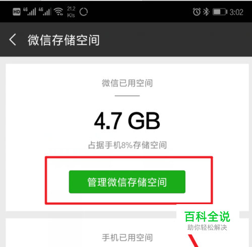Tap the 4.7 GB usage figure
The width and height of the screenshot is (252, 247).
[127, 121]
